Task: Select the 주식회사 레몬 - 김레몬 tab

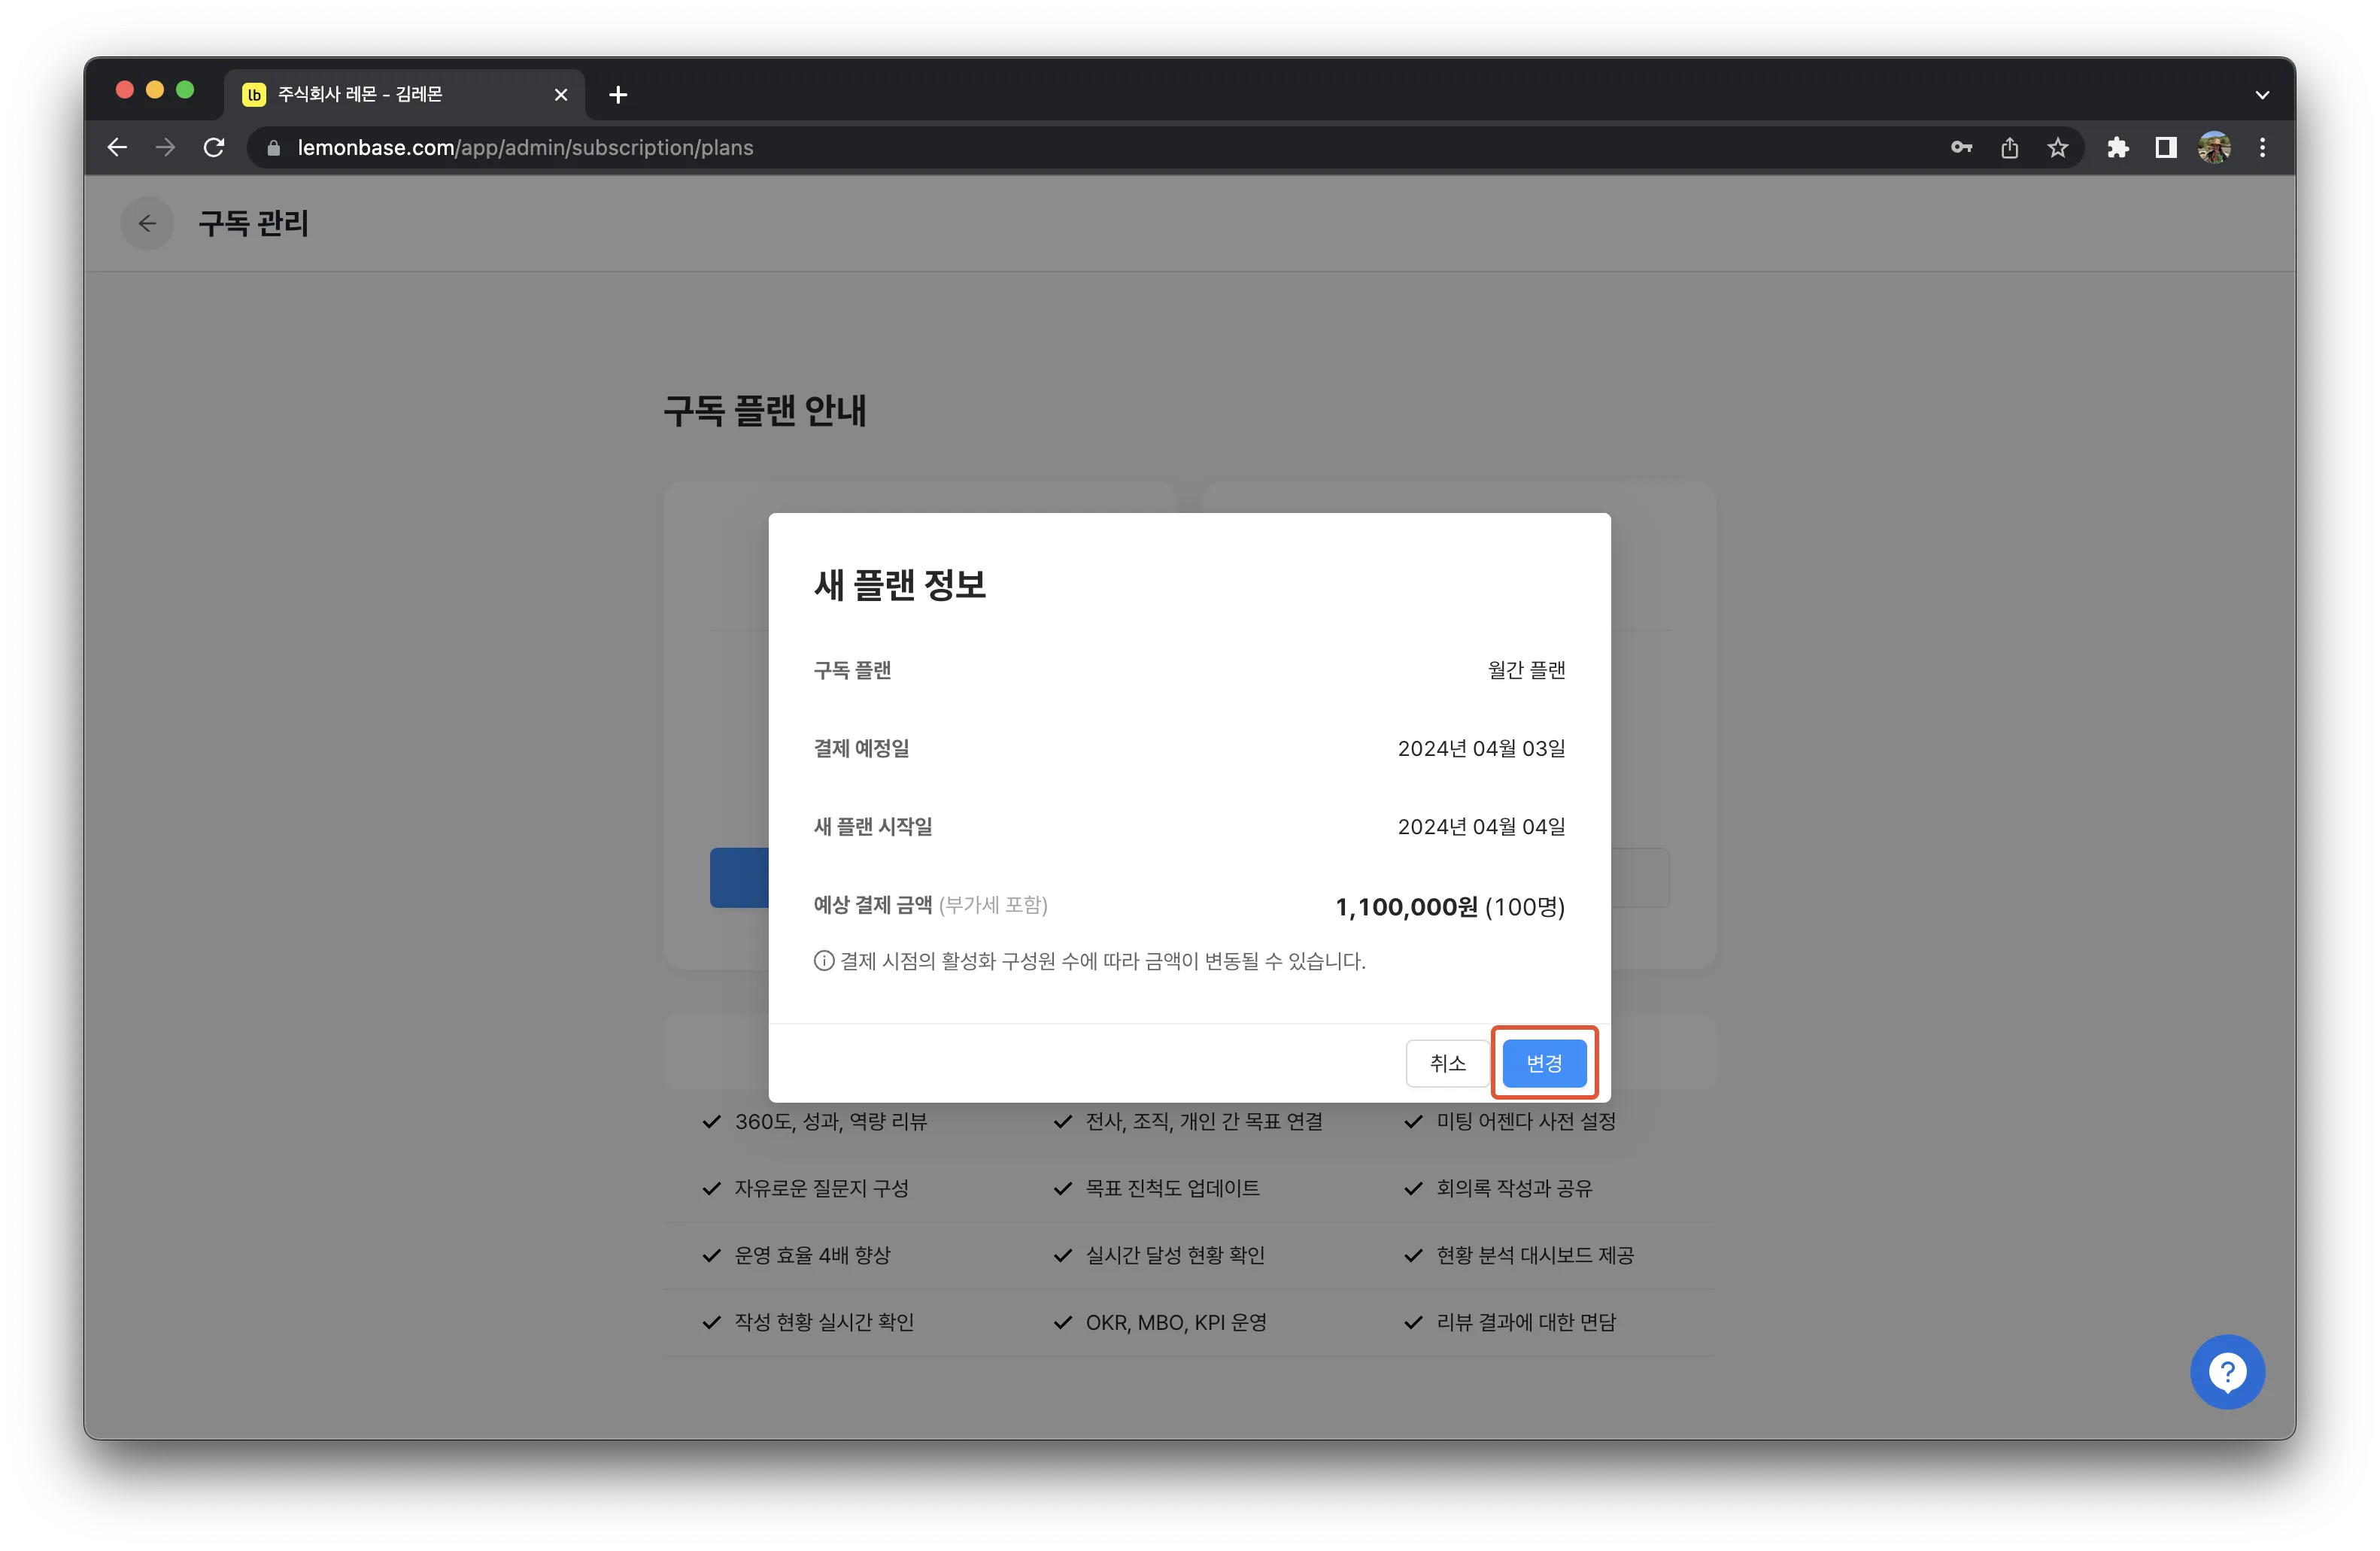Action: 404,94
